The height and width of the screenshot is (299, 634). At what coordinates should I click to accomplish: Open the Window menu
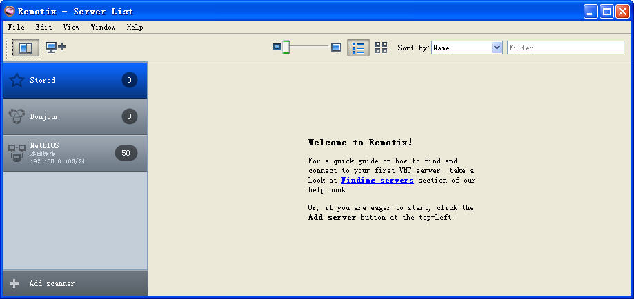coord(103,27)
